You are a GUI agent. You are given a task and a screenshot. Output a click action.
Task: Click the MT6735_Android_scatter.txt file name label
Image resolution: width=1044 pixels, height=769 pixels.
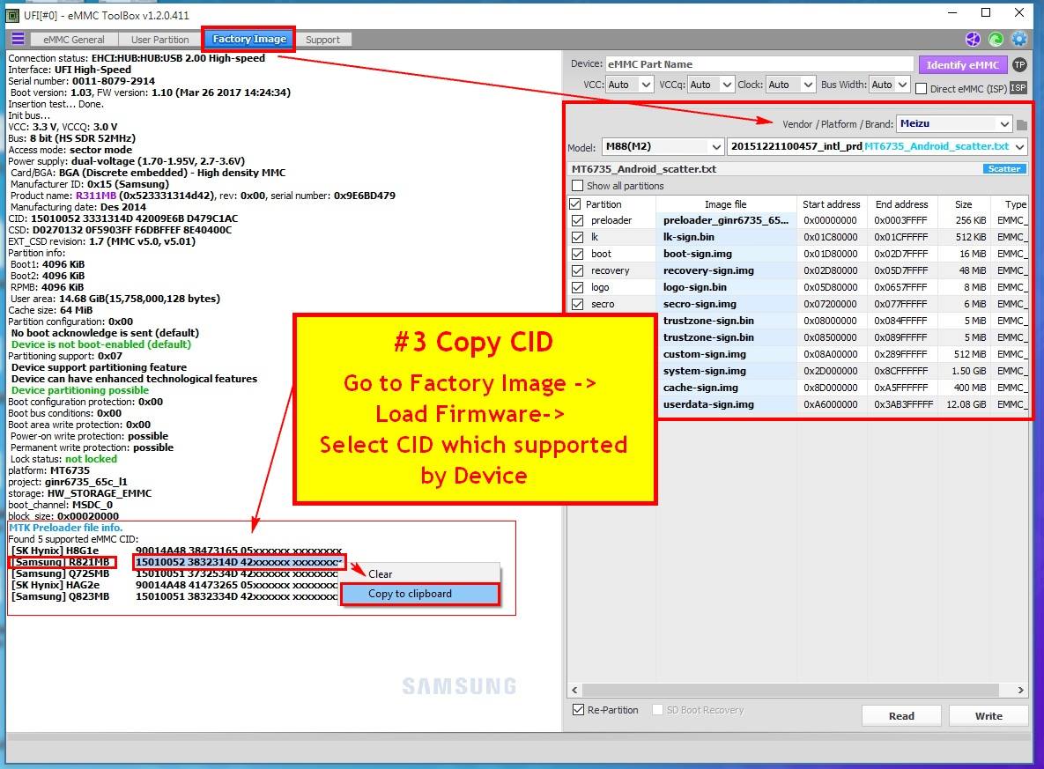[644, 169]
